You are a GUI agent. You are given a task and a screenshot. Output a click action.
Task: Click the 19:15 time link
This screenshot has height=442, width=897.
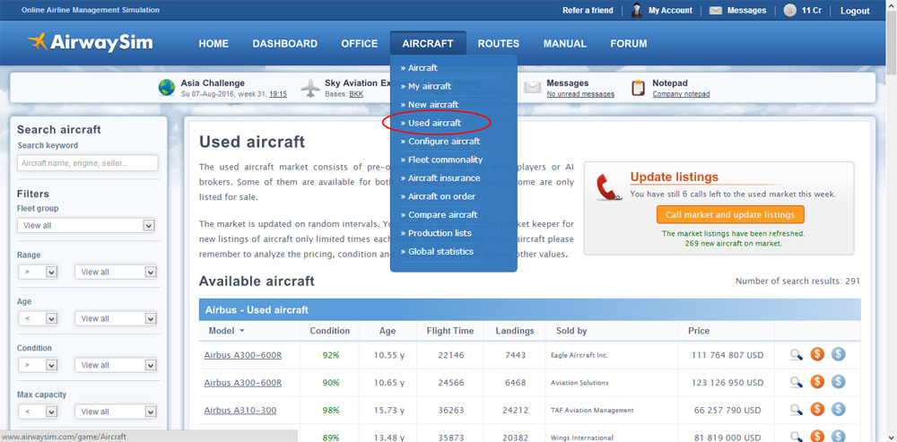[x=278, y=94]
